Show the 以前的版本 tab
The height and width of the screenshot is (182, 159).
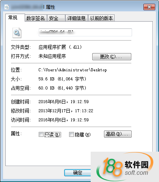coord(101,18)
